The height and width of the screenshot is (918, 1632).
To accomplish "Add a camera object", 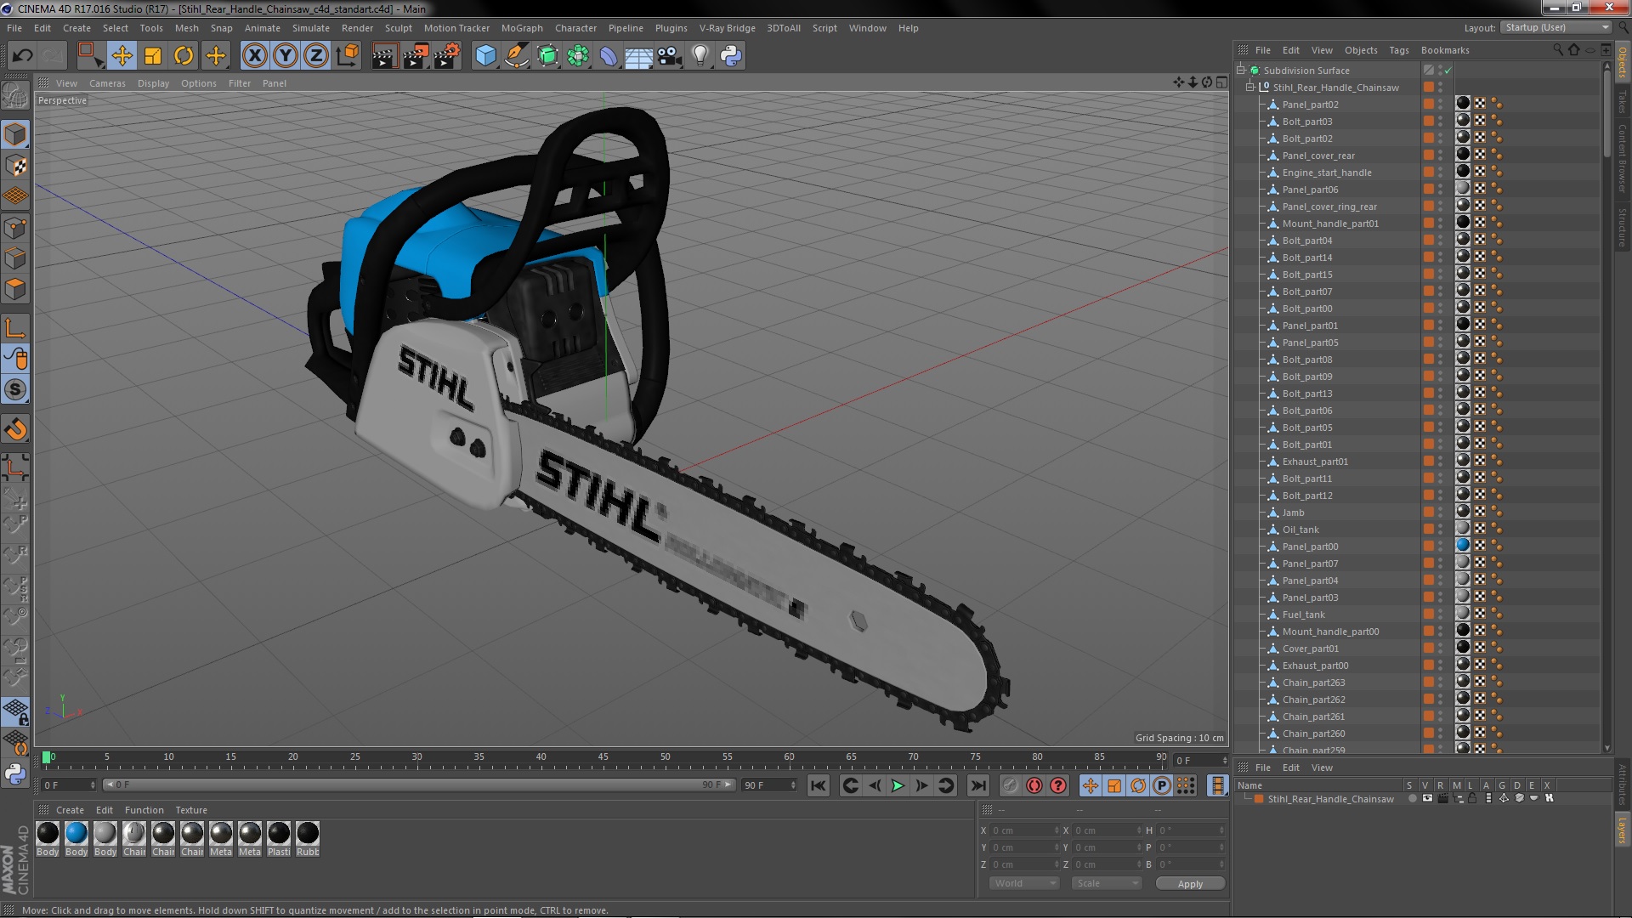I will pos(670,56).
